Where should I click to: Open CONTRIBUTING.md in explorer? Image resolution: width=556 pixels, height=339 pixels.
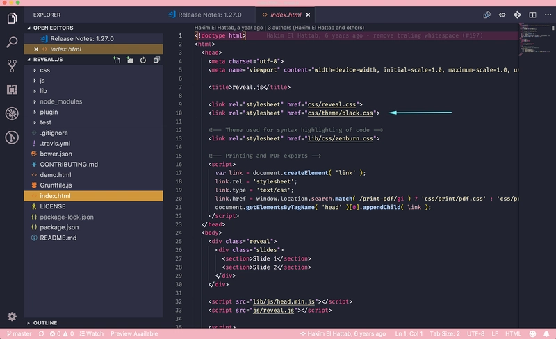click(x=93, y=164)
